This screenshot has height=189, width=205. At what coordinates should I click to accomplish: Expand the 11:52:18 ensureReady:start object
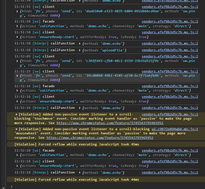click(17, 166)
